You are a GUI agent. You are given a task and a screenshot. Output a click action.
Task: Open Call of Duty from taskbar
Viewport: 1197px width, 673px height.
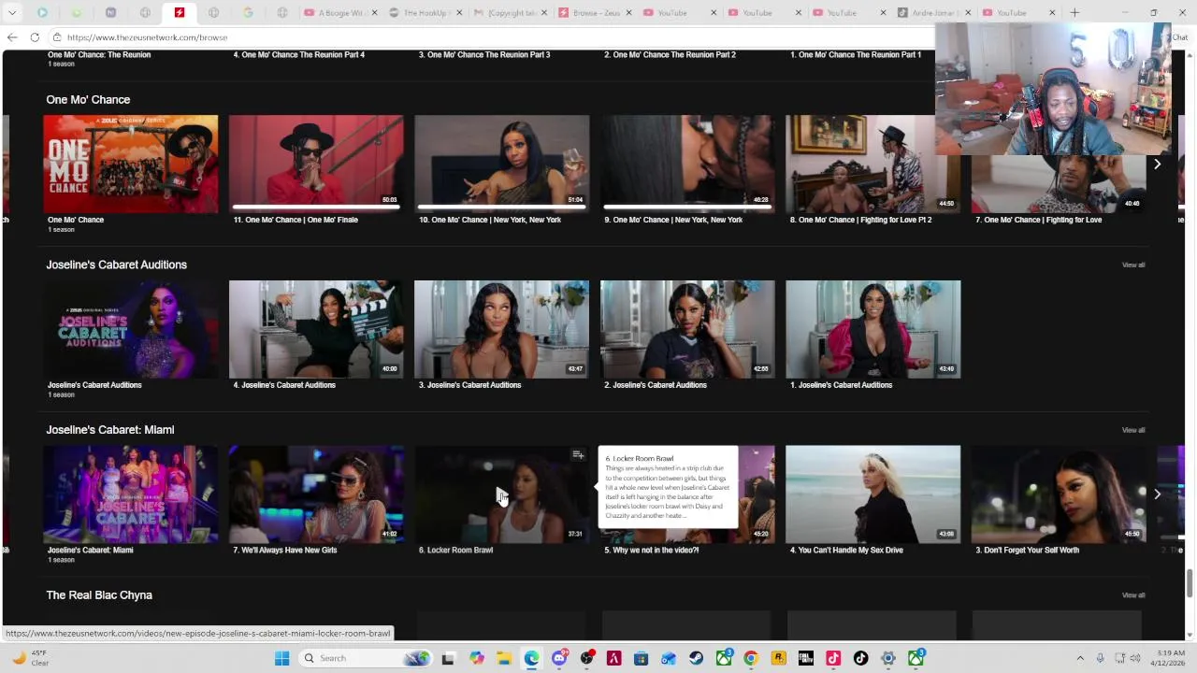click(x=806, y=658)
